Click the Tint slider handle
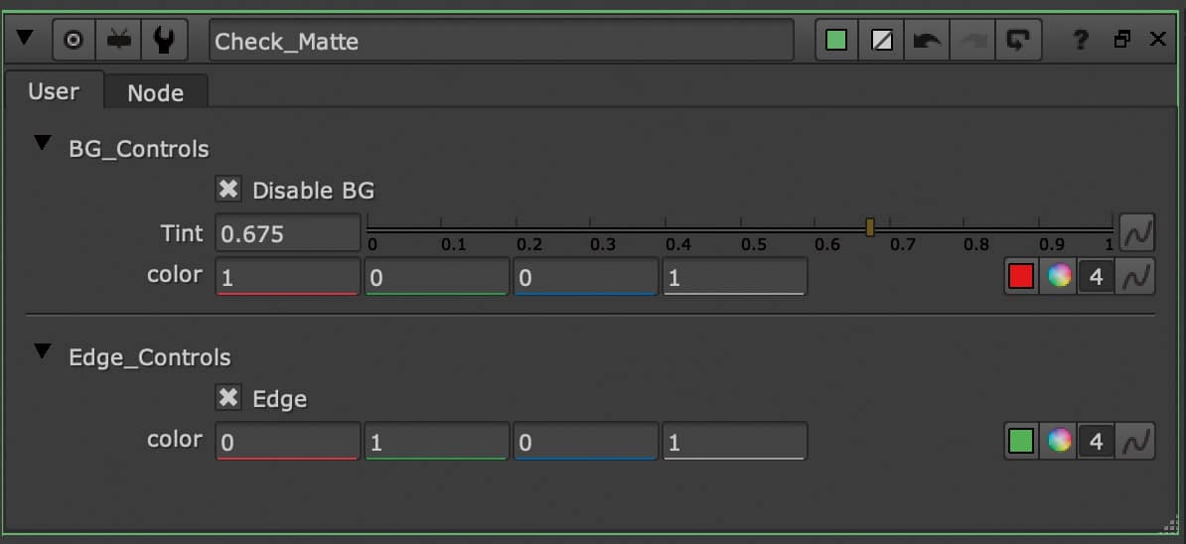This screenshot has height=544, width=1186. coord(870,227)
